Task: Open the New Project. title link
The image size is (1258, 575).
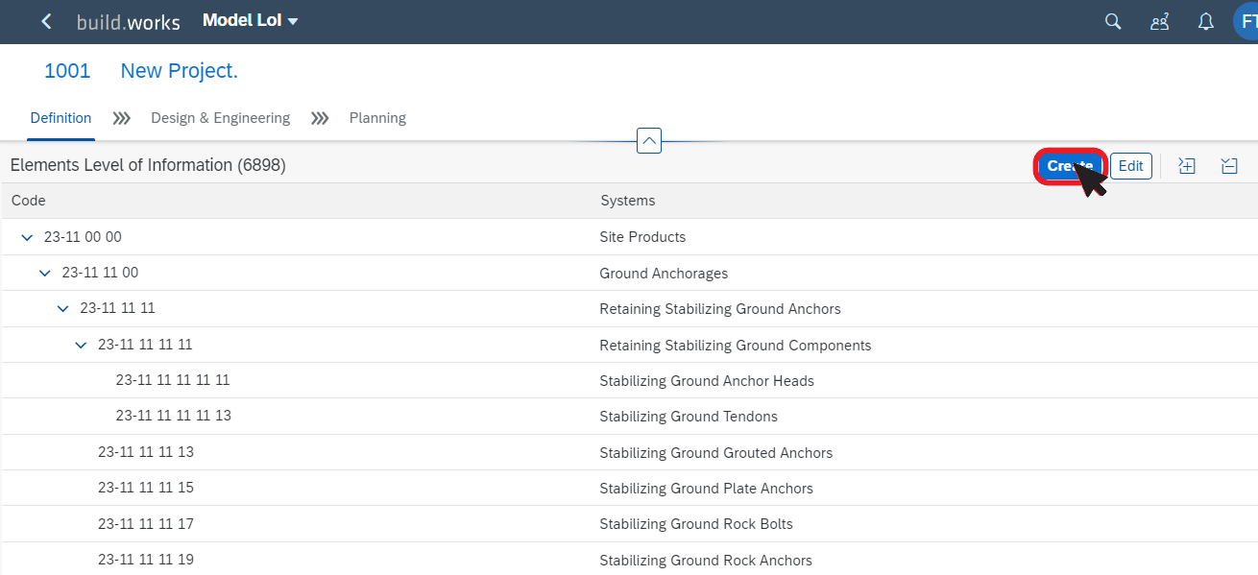Action: (x=179, y=71)
